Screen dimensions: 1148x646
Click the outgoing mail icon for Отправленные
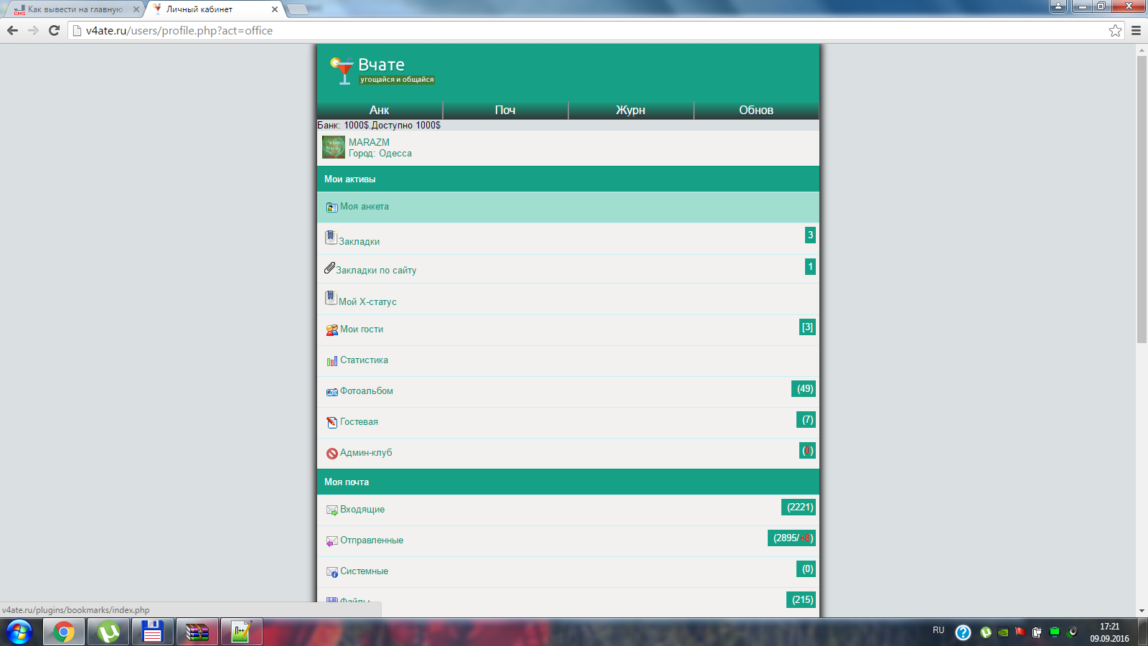331,541
